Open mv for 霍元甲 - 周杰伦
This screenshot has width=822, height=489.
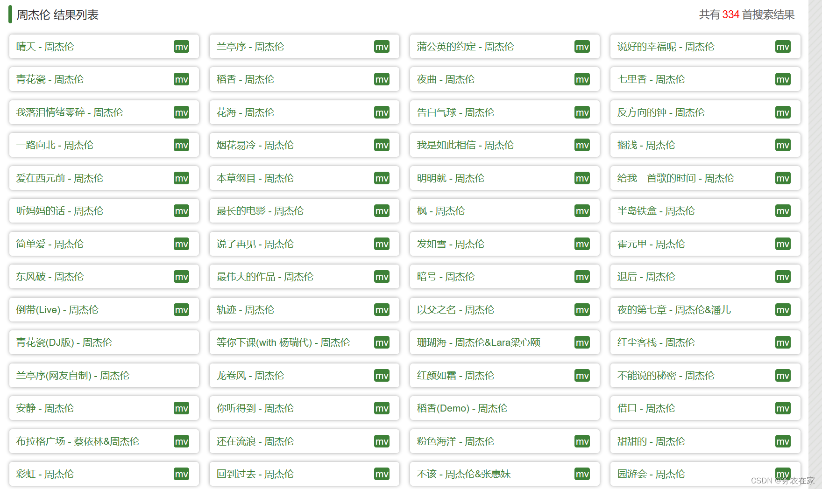click(783, 244)
